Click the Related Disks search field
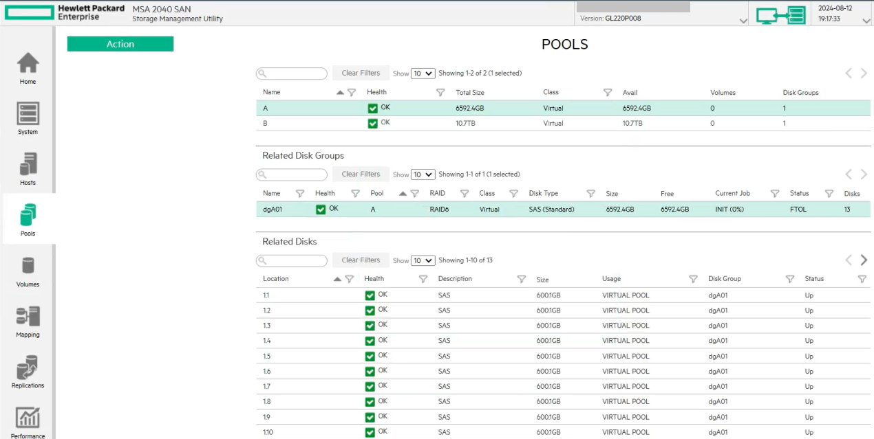 coord(292,261)
